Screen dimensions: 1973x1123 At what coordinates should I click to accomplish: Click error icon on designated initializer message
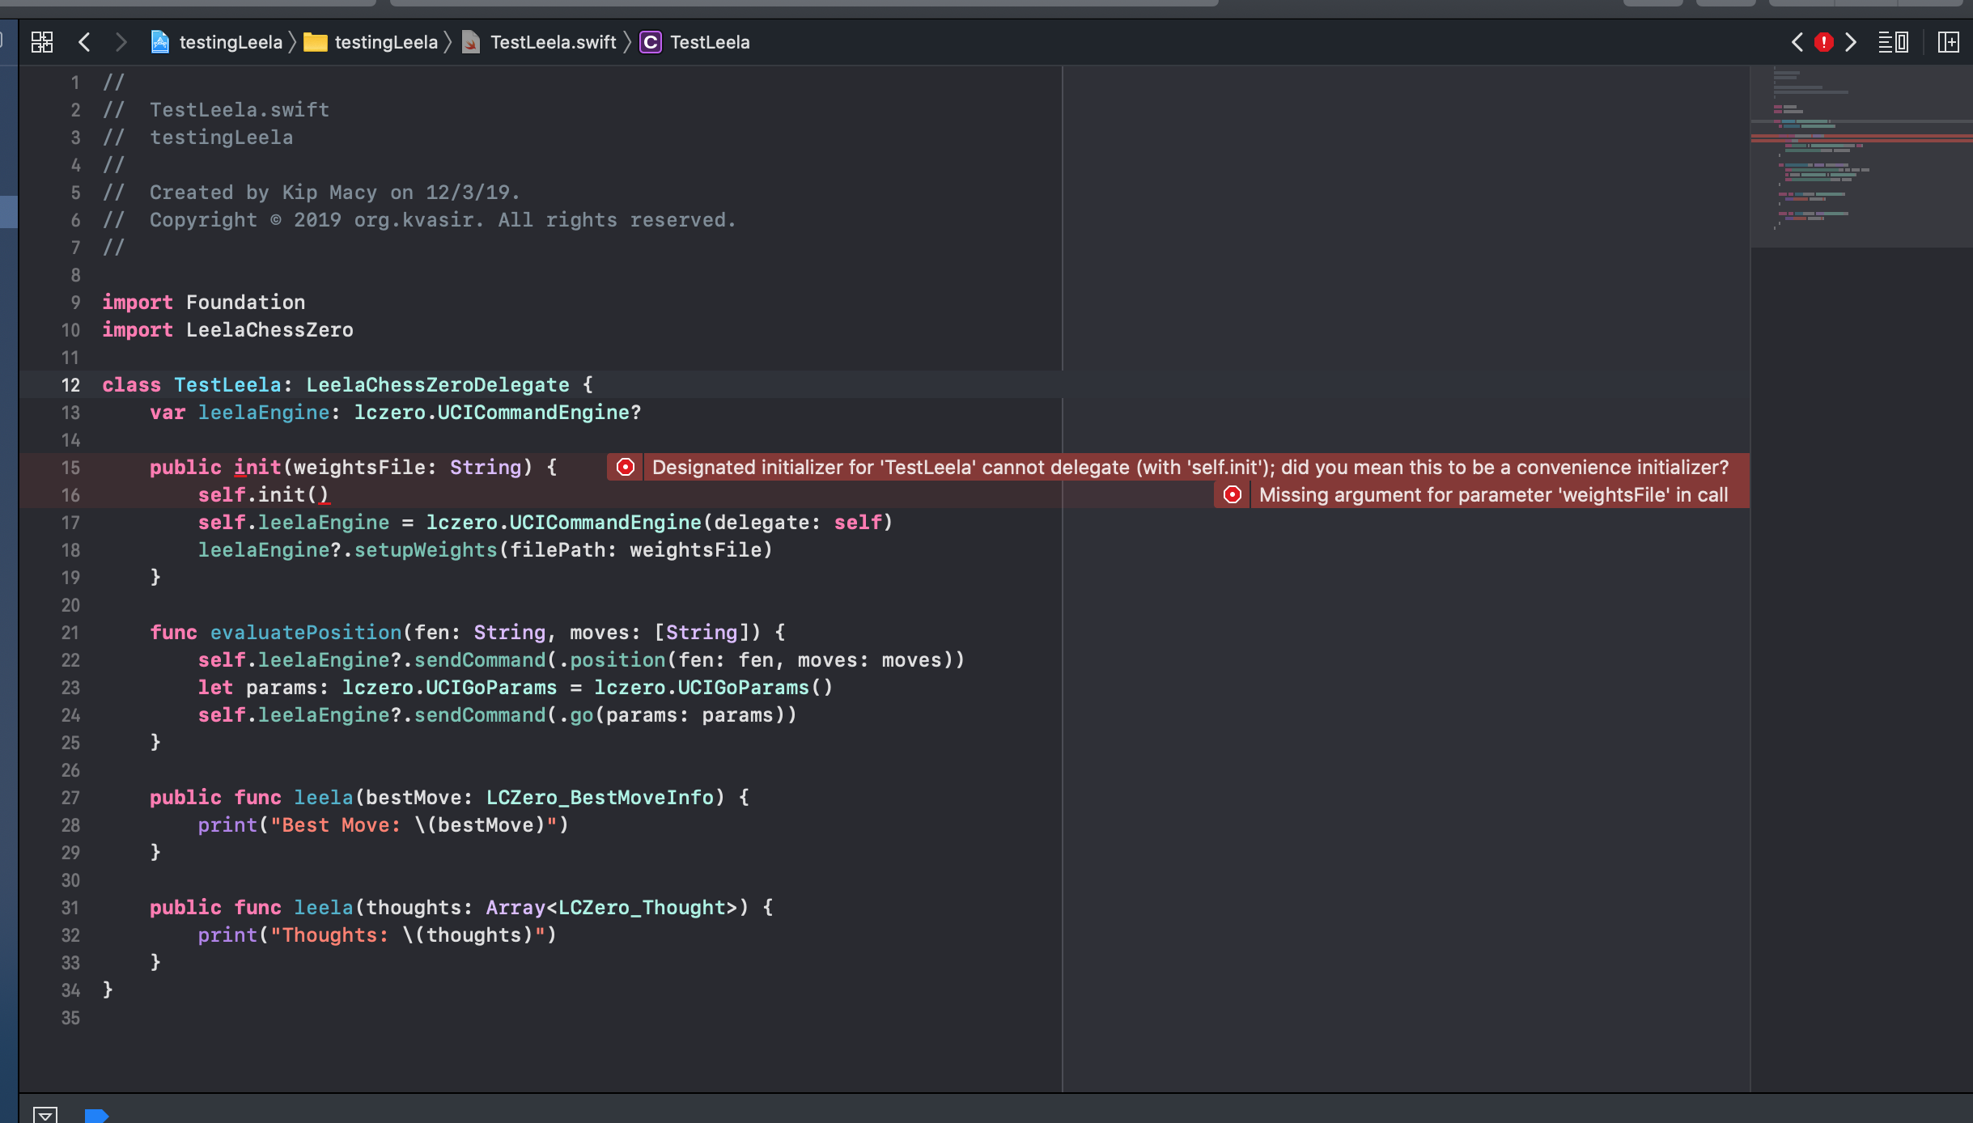[x=626, y=468]
